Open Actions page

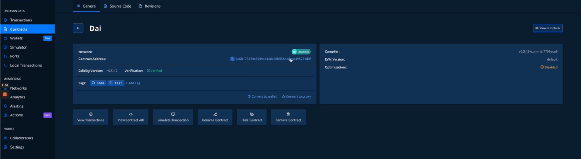pyautogui.click(x=17, y=115)
